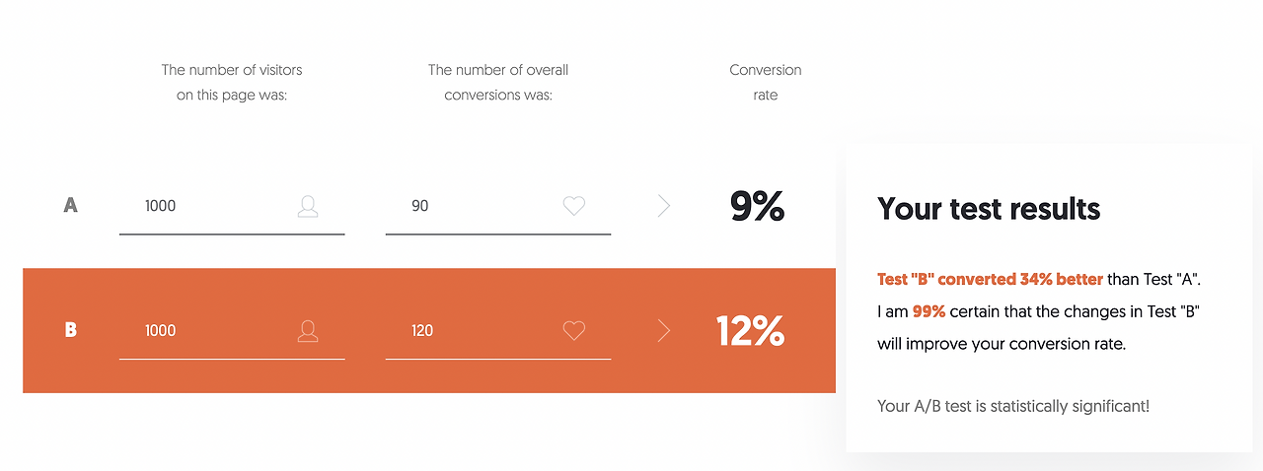Click 'Test "B" converted 34% better' text
Image resolution: width=1263 pixels, height=471 pixels.
(x=990, y=280)
